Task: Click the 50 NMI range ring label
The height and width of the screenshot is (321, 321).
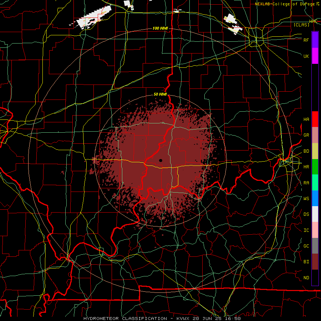Action: pos(160,95)
